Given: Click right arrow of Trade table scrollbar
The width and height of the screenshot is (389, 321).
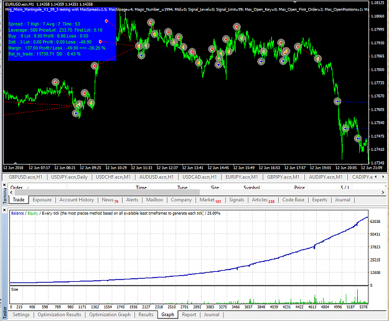Looking at the screenshot, I should [383, 192].
